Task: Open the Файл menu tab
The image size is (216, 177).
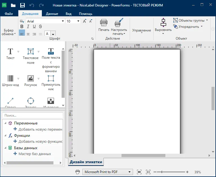Action: click(x=9, y=14)
